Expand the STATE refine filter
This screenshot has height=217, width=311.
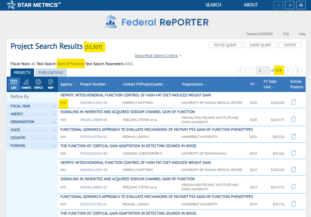32,130
